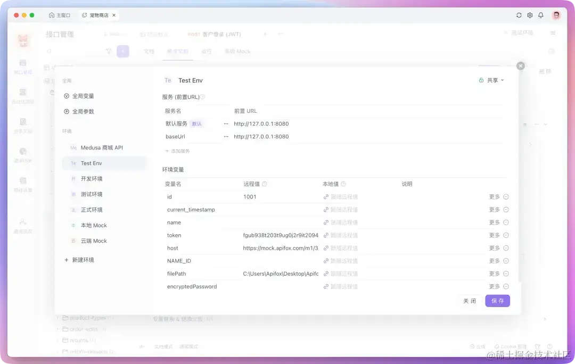Click the variable name NAME_ID
575x364 pixels.
click(x=179, y=261)
